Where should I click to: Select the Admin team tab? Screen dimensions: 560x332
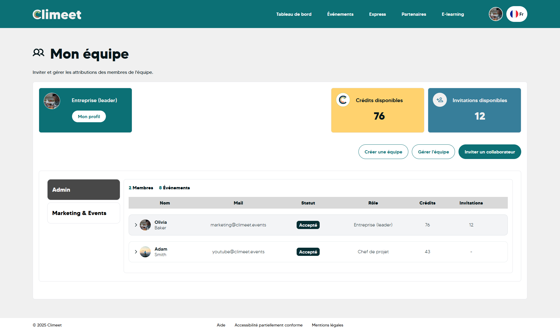[84, 190]
